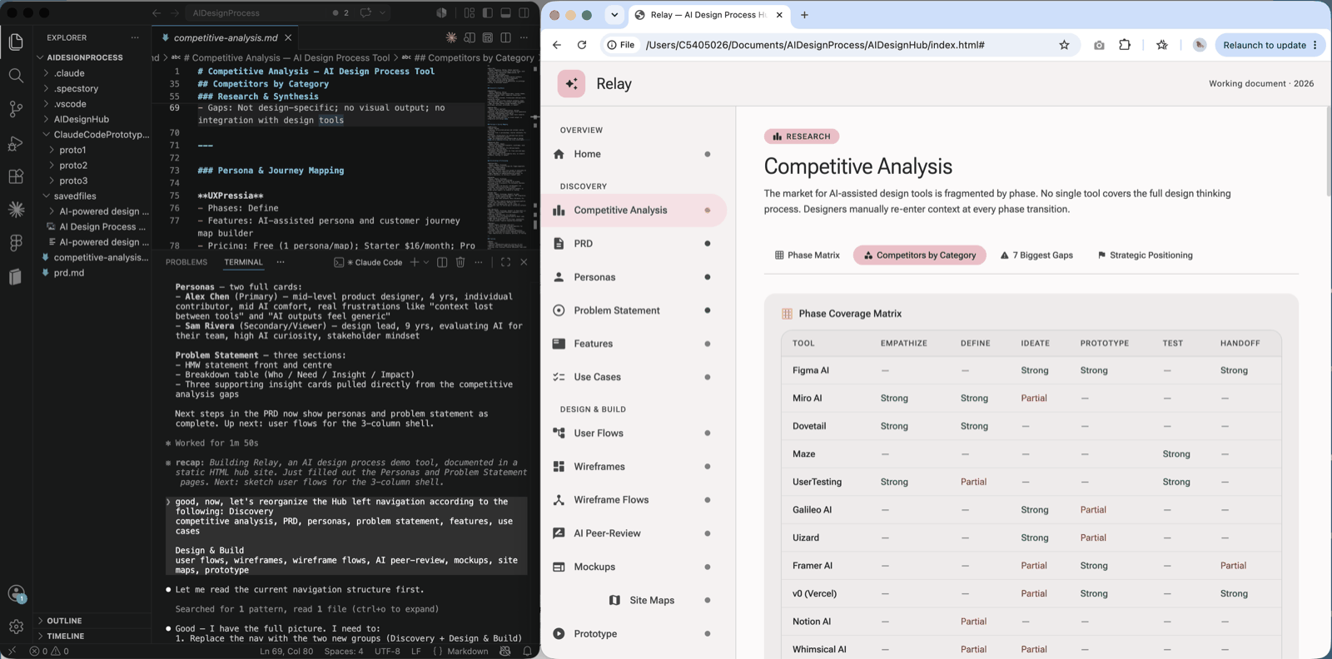Open the new terminal launch profile dropdown arrow

(x=426, y=262)
